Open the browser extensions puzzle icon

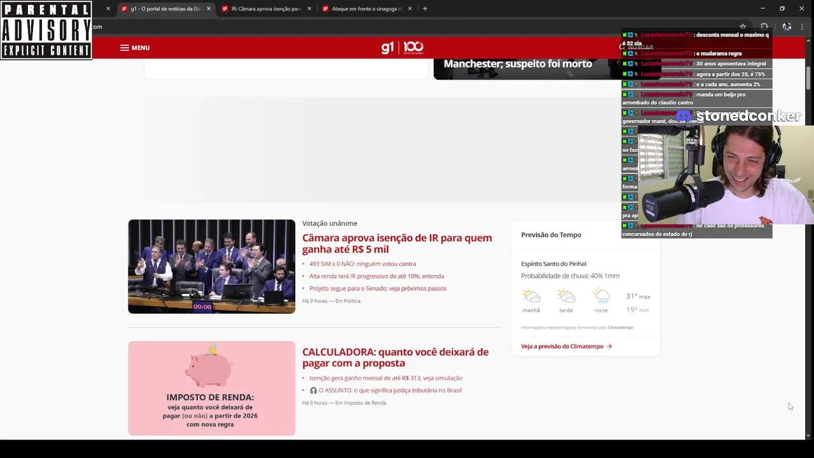[x=764, y=27]
